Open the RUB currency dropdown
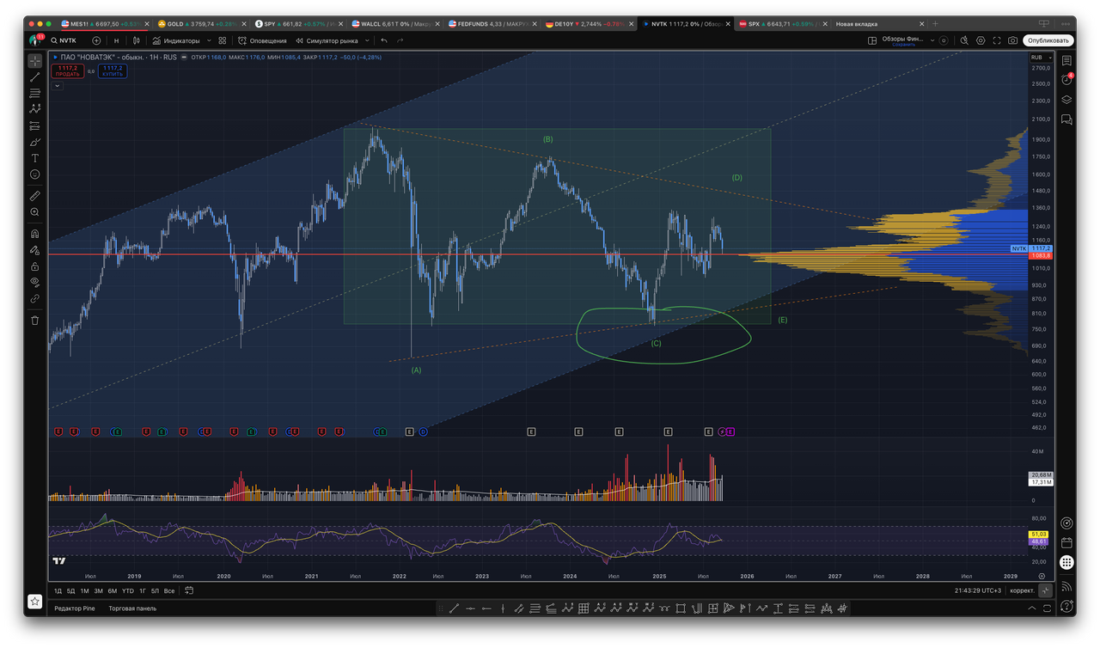 (x=1039, y=57)
